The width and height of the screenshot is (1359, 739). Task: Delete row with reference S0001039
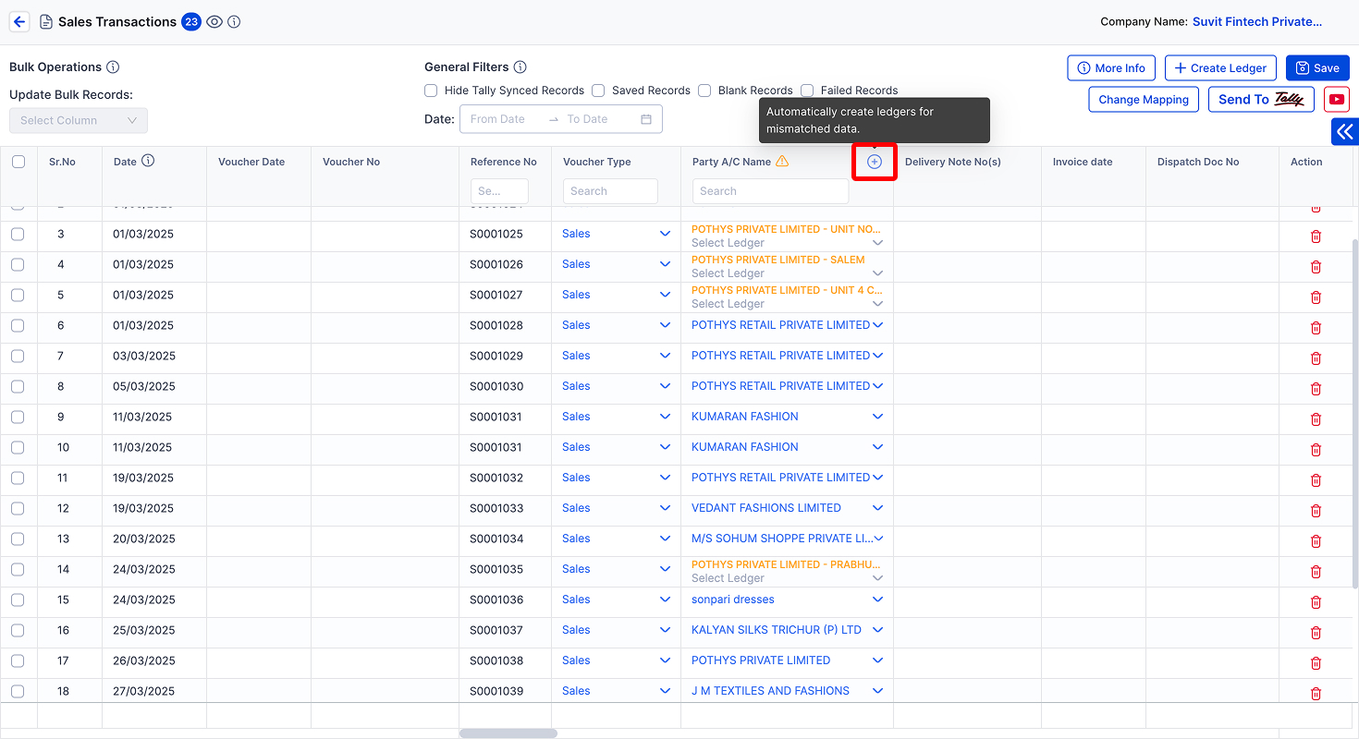[x=1316, y=694]
